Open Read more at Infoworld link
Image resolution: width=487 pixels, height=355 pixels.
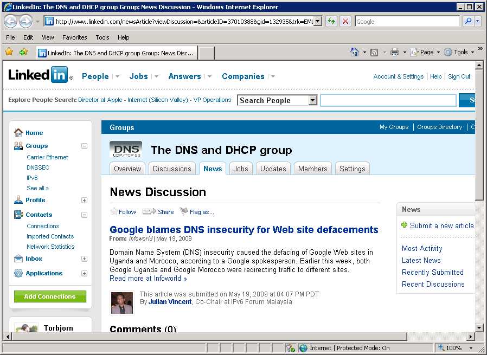click(x=148, y=278)
